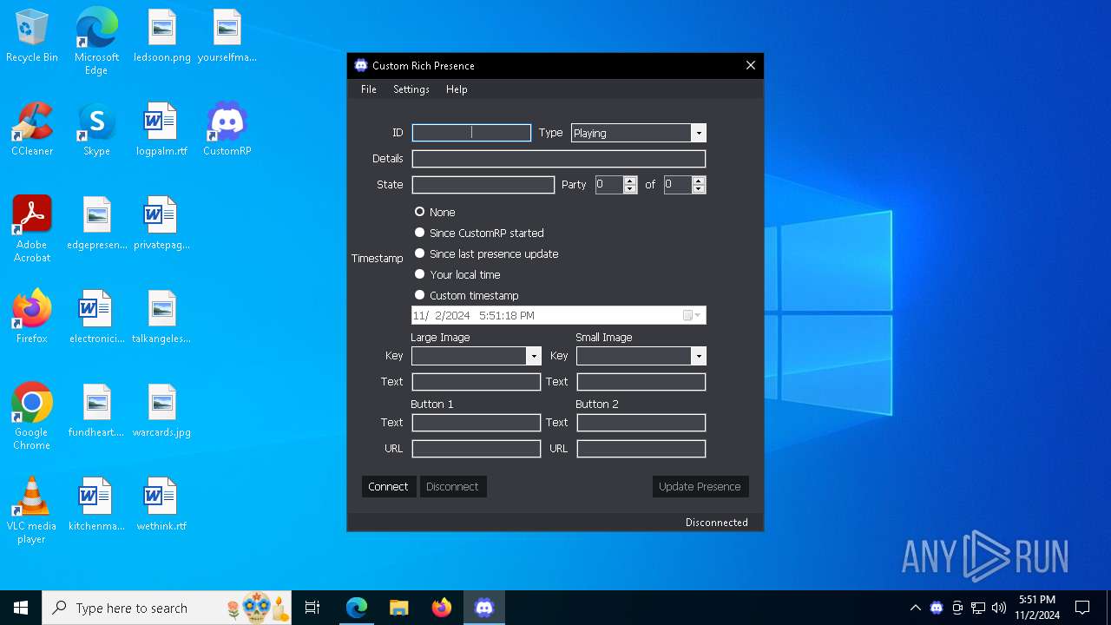This screenshot has width=1111, height=625.
Task: Open the notification center icon
Action: (x=1082, y=608)
